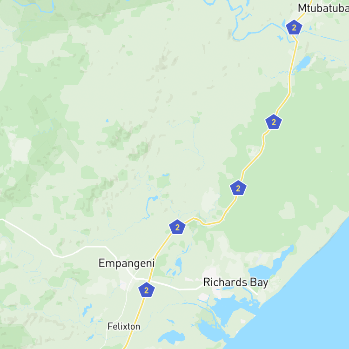Click the Felixton place label
Image resolution: width=349 pixels, height=349 pixels.
[124, 327]
